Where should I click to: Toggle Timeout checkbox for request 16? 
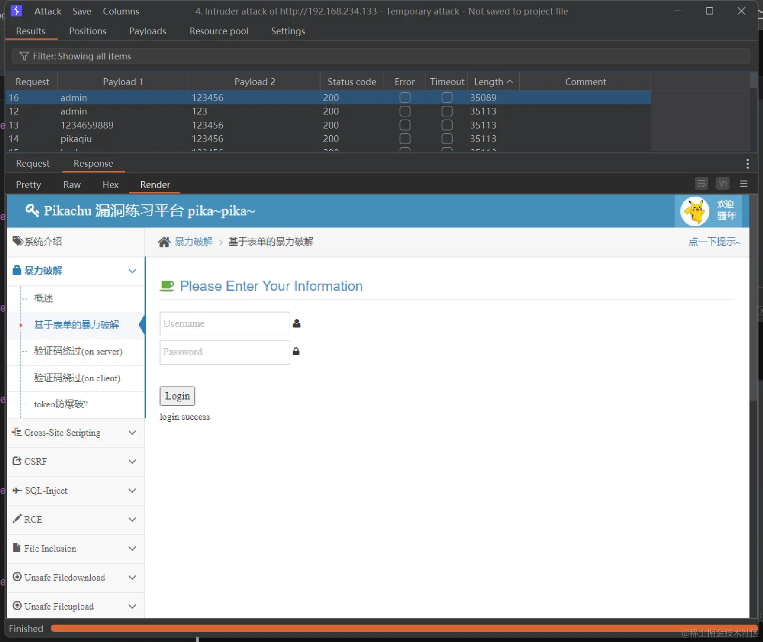pyautogui.click(x=447, y=98)
